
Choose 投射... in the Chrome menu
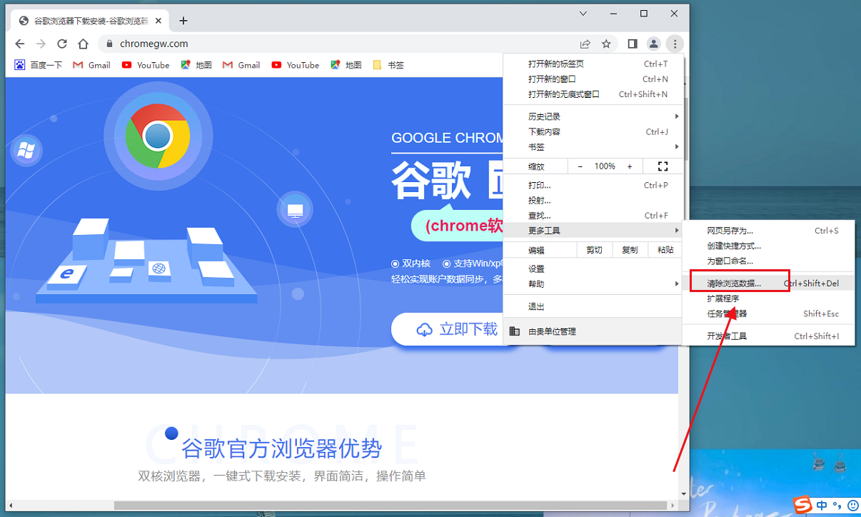coord(593,201)
